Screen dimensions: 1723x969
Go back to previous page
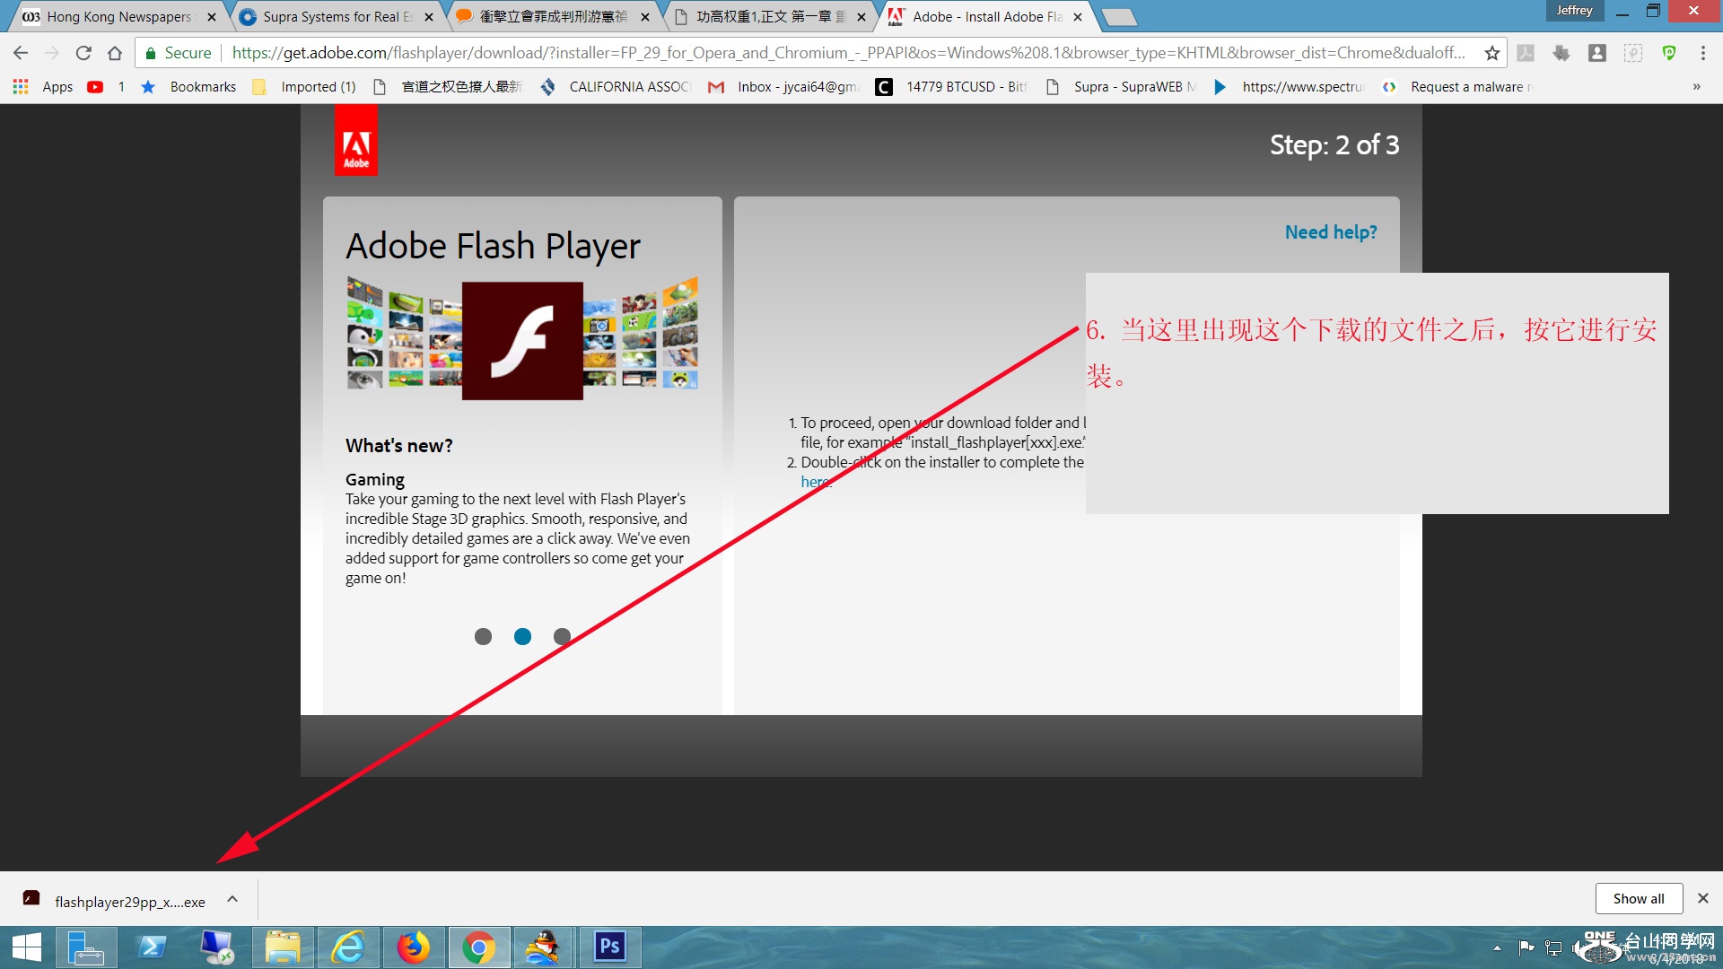(x=21, y=53)
